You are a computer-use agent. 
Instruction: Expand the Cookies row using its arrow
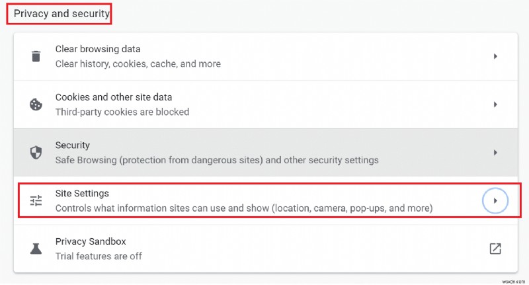[x=495, y=104]
